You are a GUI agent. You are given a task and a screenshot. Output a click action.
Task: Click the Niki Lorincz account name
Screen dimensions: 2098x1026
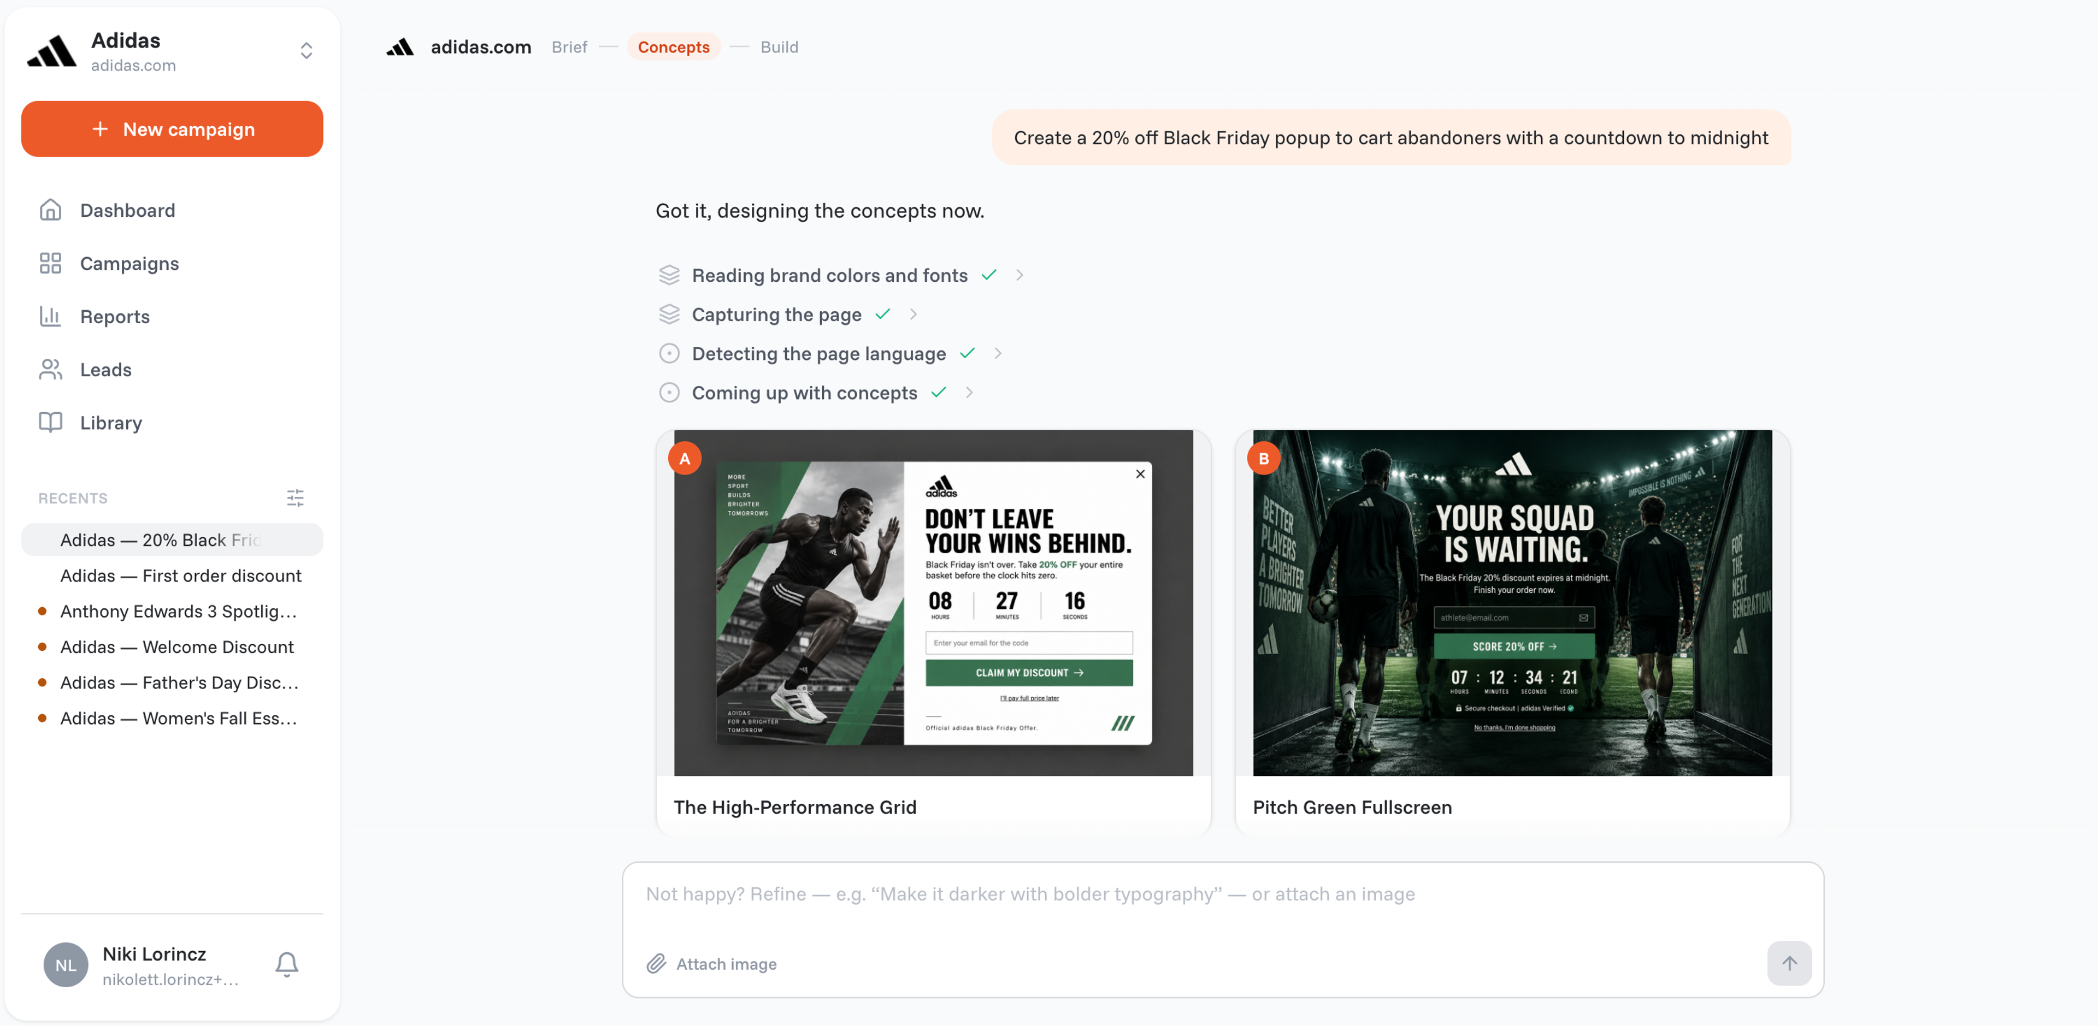coord(154,953)
